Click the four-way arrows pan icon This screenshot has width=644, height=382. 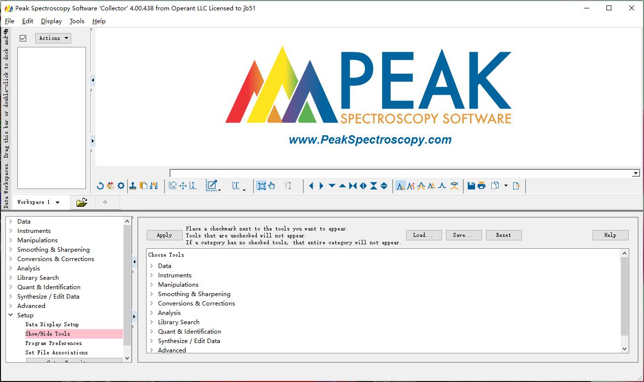click(183, 186)
